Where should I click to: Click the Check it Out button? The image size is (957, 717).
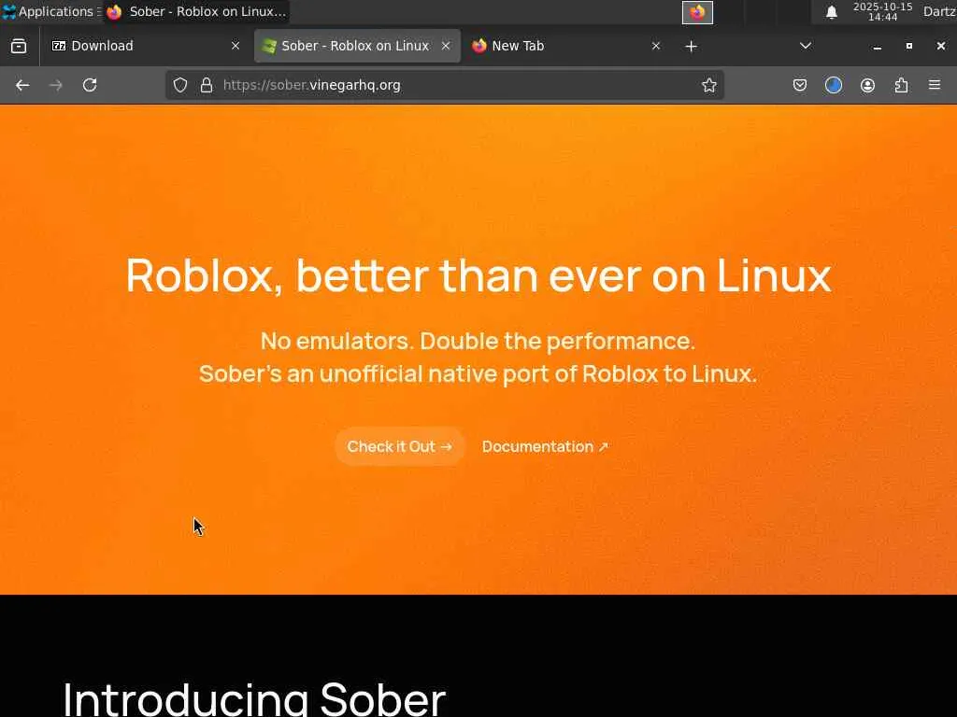(400, 446)
